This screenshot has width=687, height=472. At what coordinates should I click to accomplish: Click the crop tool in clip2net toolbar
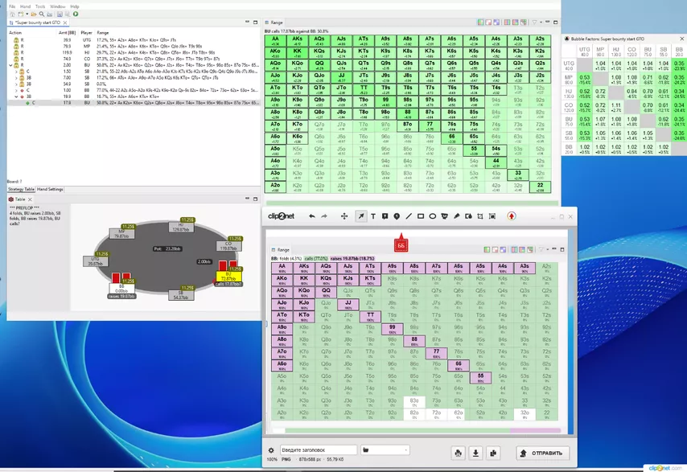(x=480, y=216)
